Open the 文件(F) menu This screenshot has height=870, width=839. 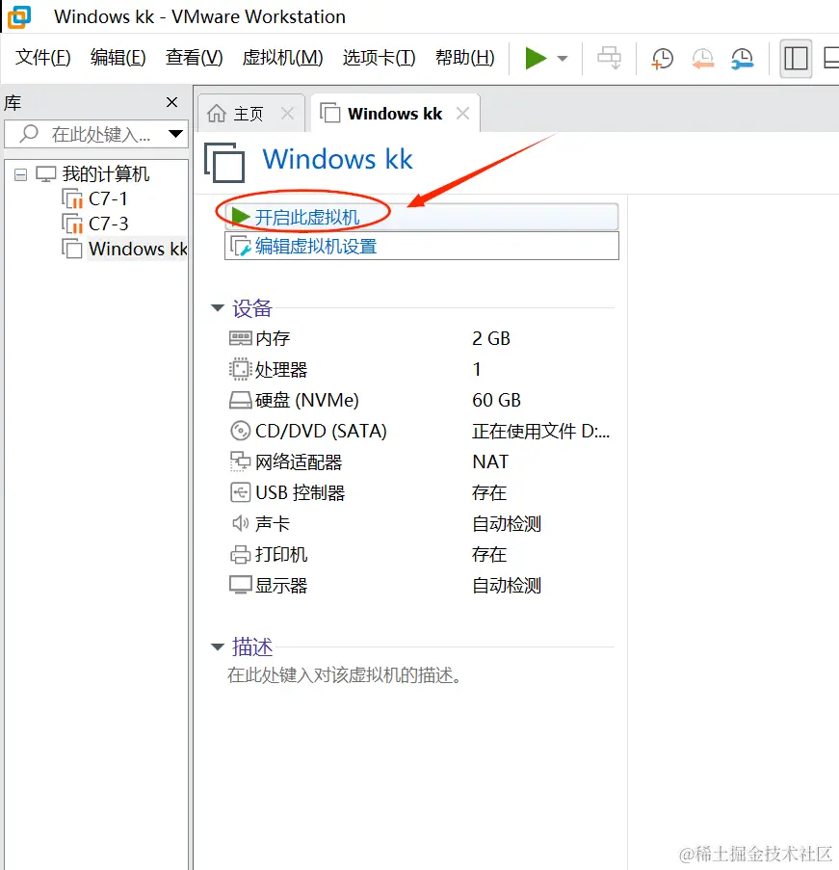42,57
